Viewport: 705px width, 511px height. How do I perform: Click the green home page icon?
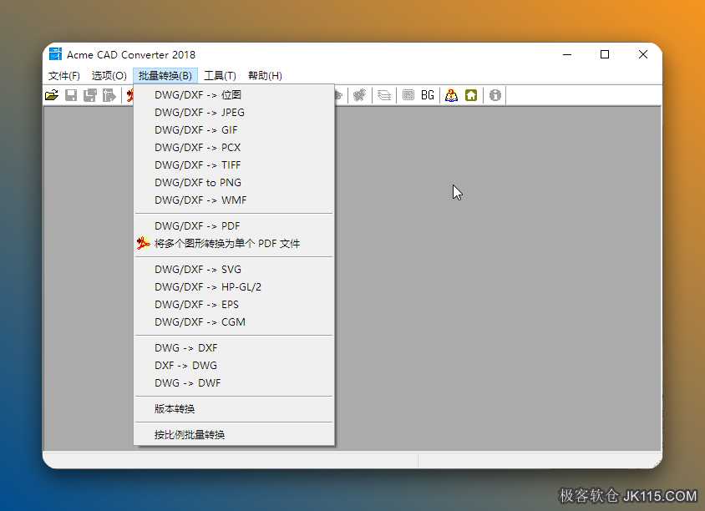[x=471, y=95]
